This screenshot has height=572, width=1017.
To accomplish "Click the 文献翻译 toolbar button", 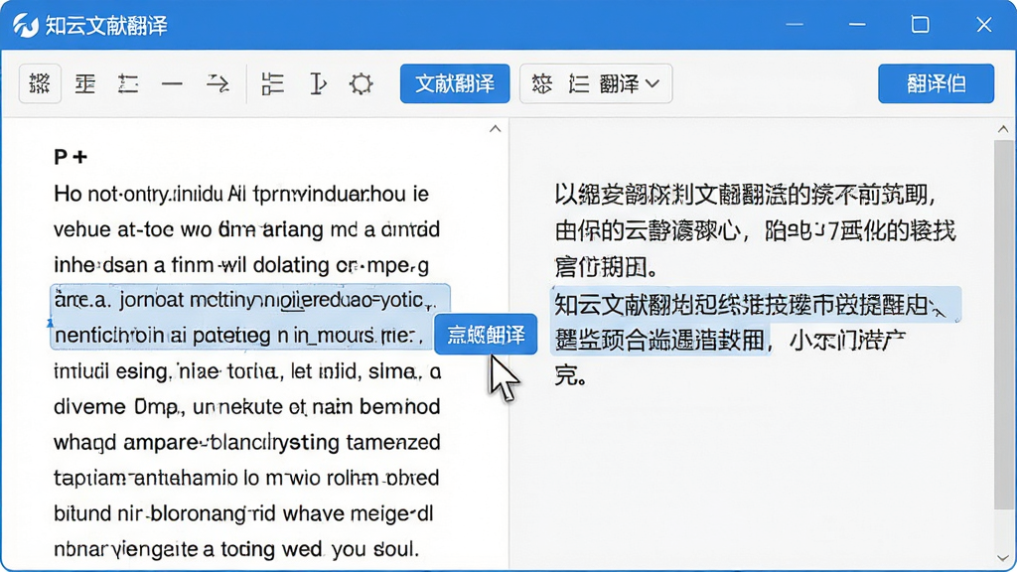I will click(455, 83).
